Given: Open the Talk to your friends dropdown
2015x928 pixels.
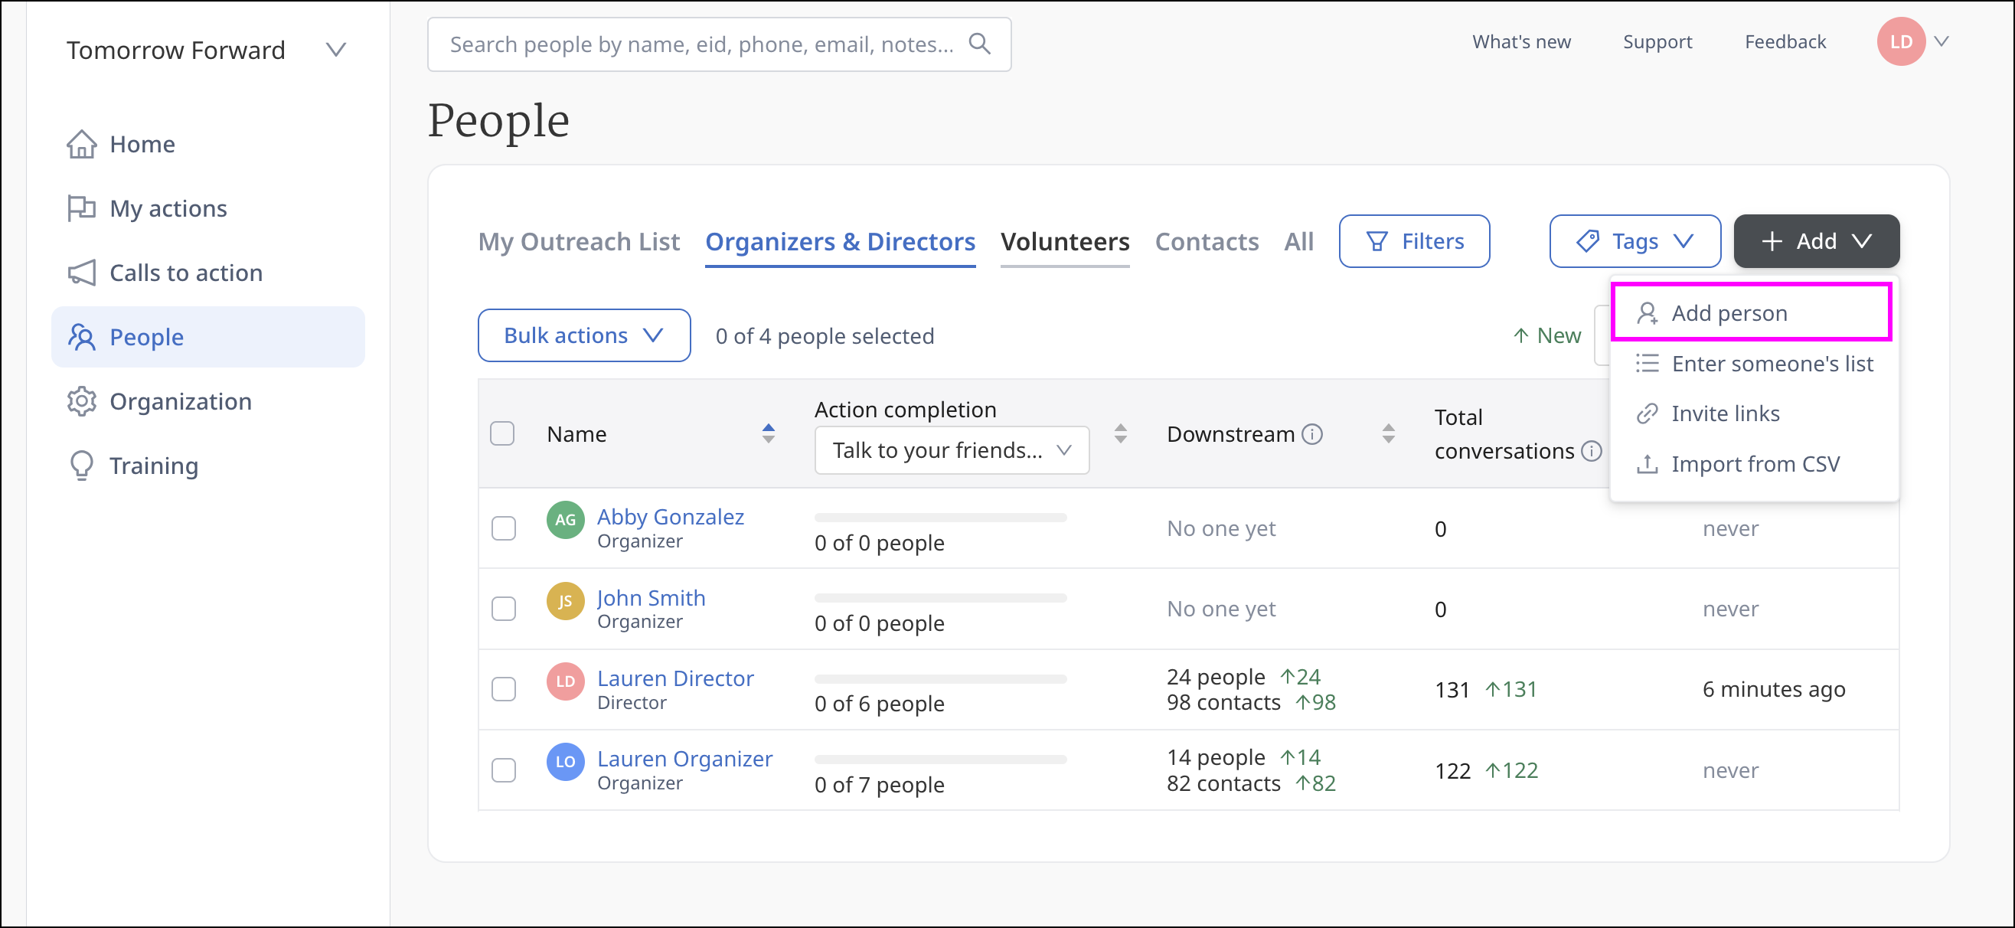Looking at the screenshot, I should [x=951, y=450].
